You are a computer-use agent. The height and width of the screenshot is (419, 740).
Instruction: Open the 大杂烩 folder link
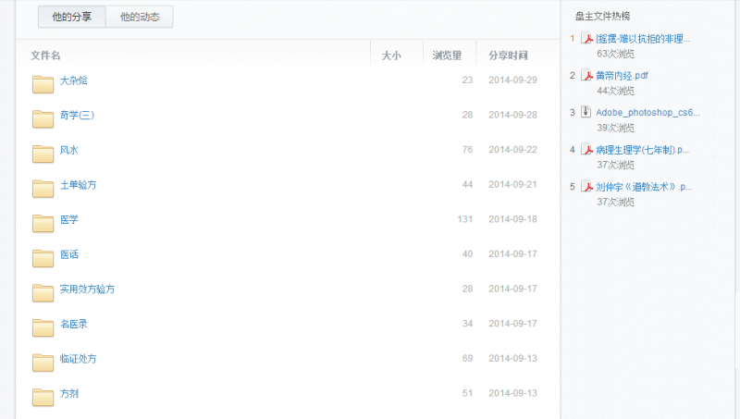click(74, 80)
